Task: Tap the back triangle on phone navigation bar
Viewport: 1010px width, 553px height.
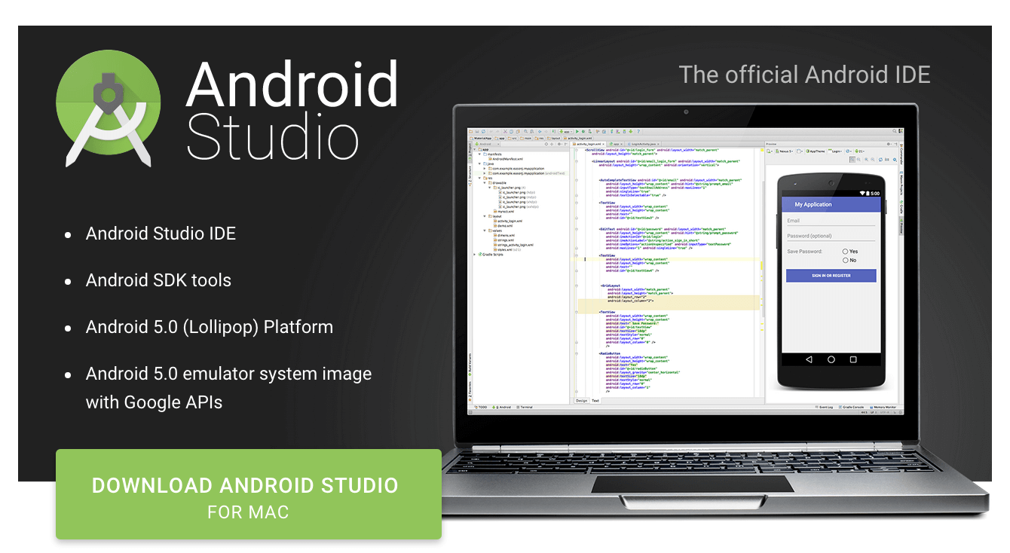Action: point(809,360)
